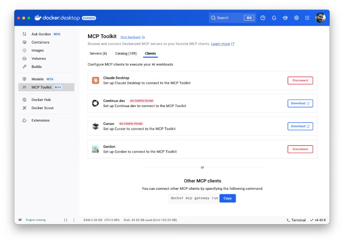Download Cursor client
344x243 pixels.
(300, 126)
